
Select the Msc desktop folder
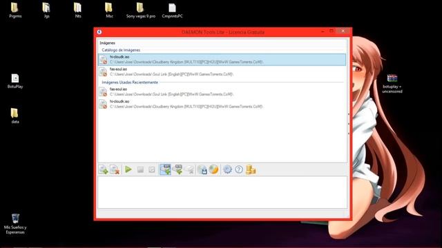tap(109, 10)
